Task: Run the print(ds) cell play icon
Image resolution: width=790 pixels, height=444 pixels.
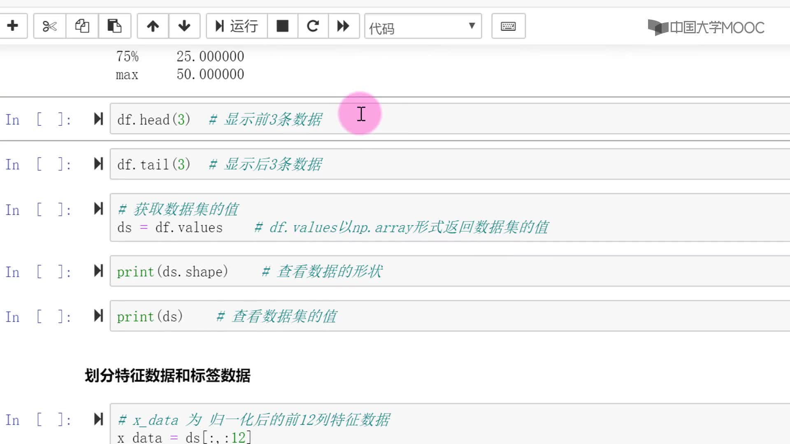Action: coord(98,316)
